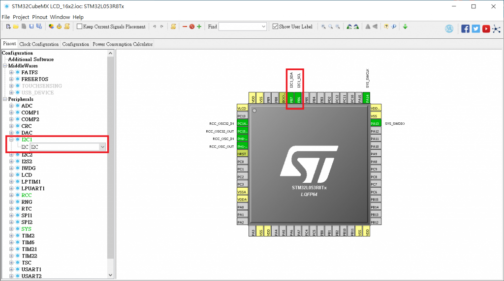Click the colorful Generate Code toolbar icon
Image resolution: width=504 pixels, height=281 pixels.
(x=51, y=27)
